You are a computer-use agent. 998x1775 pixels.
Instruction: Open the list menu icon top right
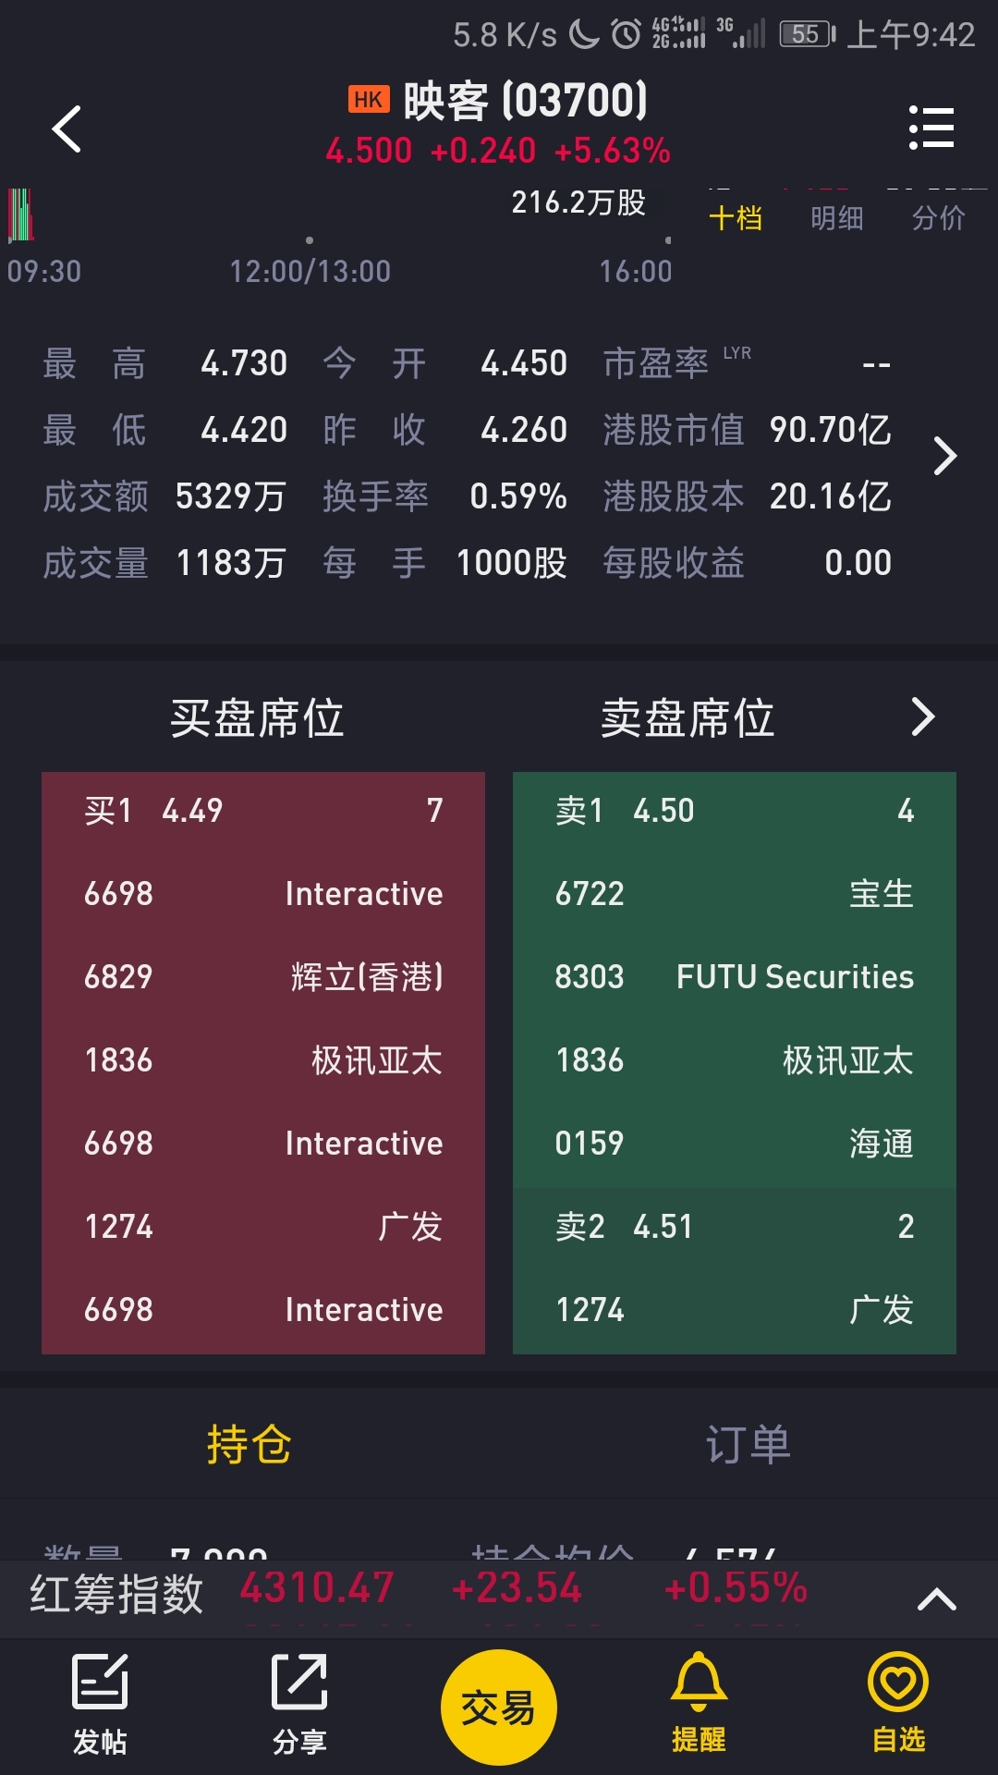[931, 128]
